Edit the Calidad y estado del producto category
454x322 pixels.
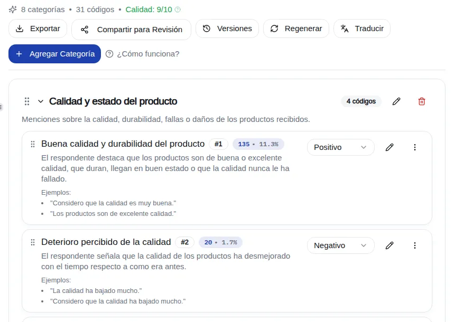click(x=396, y=101)
